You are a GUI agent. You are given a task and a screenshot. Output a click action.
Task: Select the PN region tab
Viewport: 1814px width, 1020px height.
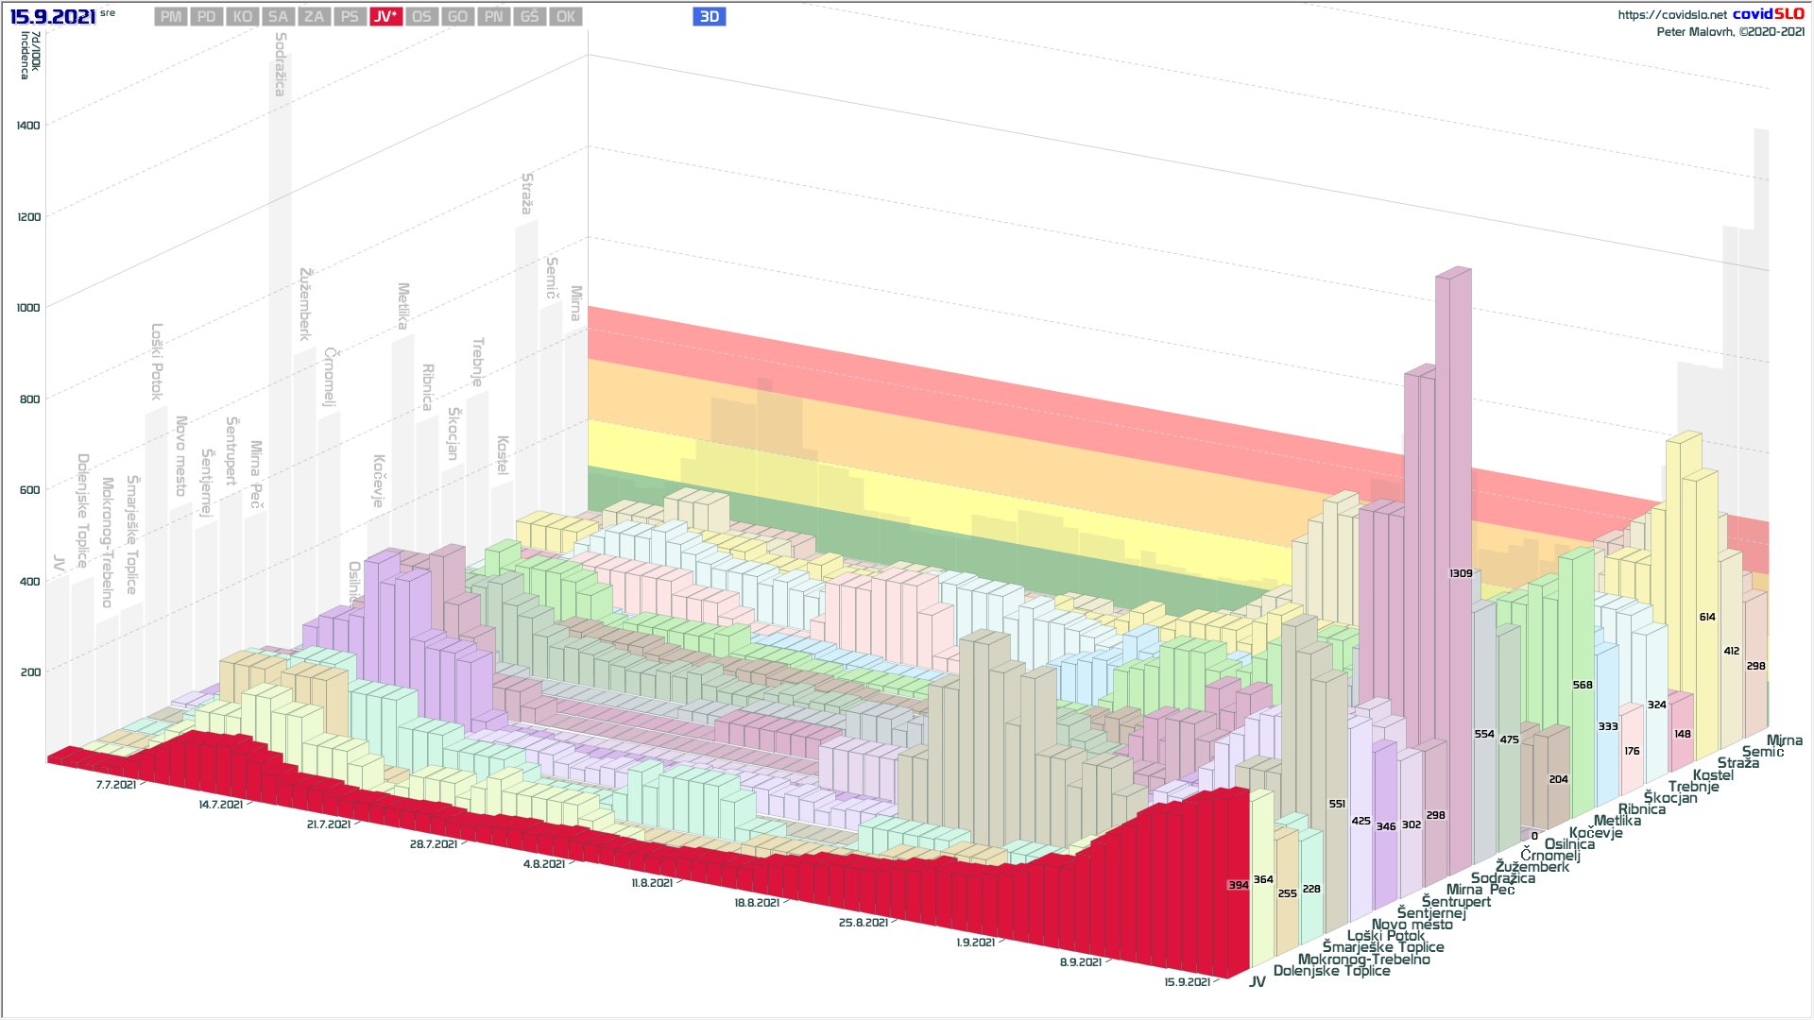(493, 17)
